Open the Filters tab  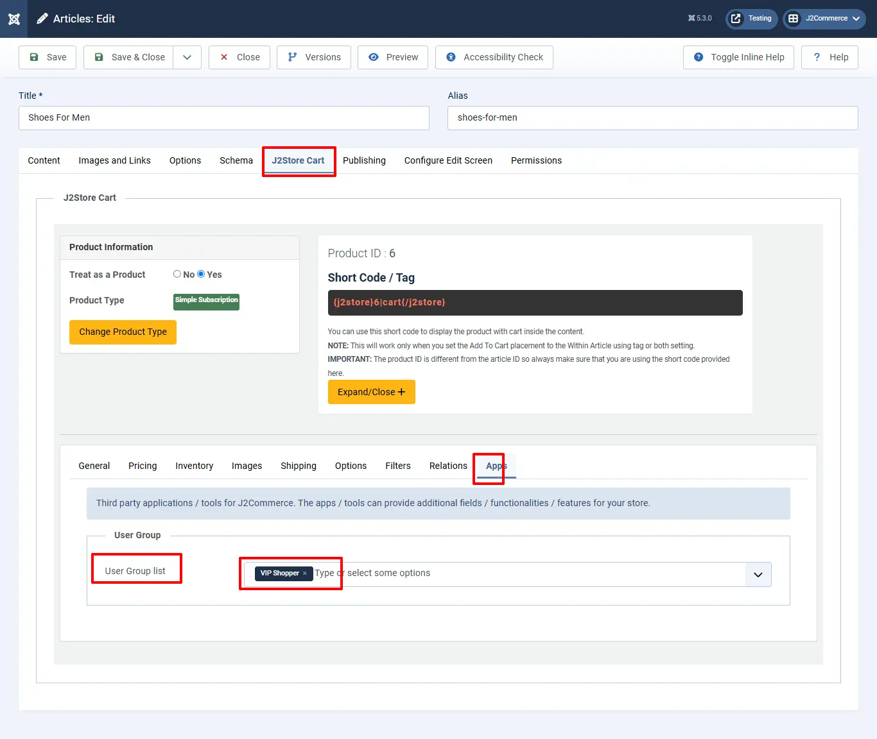pos(398,466)
